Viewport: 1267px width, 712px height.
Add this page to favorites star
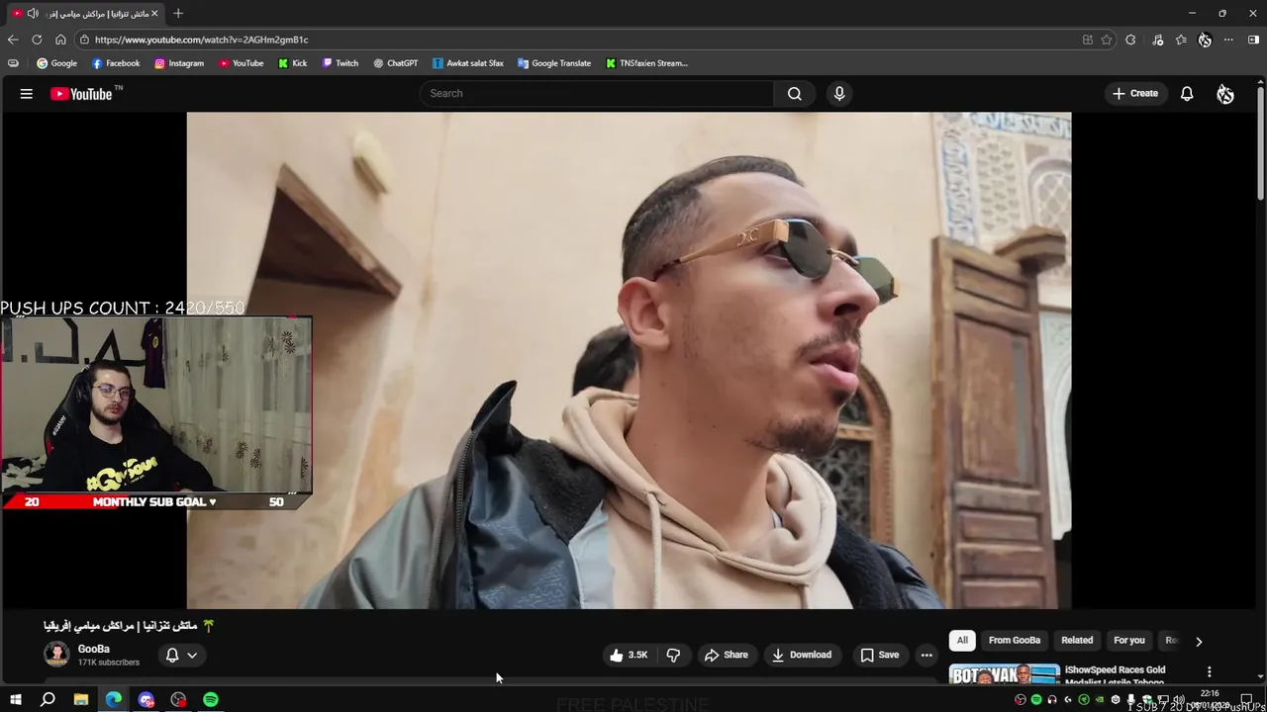(x=1107, y=40)
